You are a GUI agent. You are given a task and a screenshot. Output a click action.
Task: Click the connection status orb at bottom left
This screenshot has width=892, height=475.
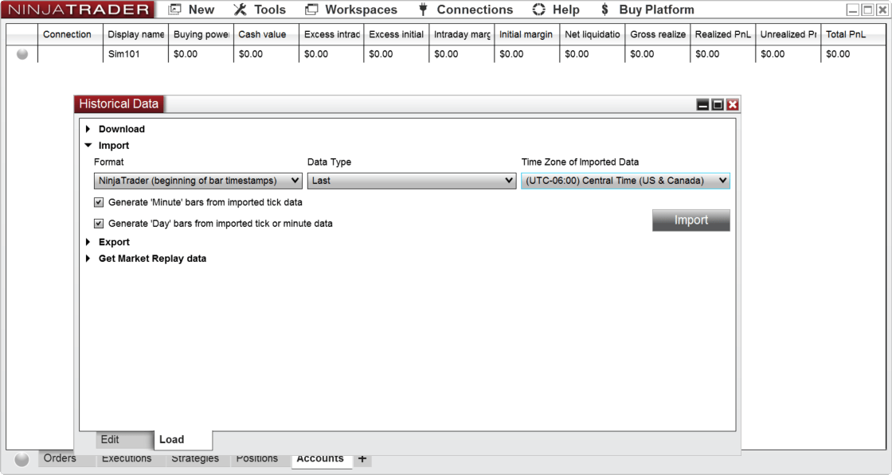click(22, 459)
